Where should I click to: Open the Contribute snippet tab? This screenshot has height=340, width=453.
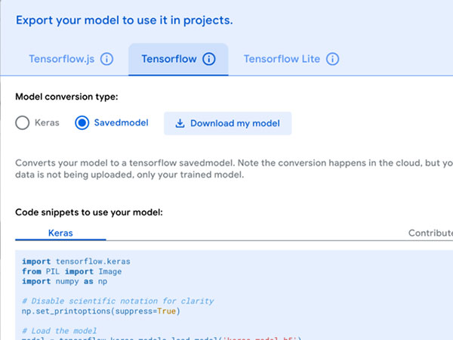coord(429,233)
